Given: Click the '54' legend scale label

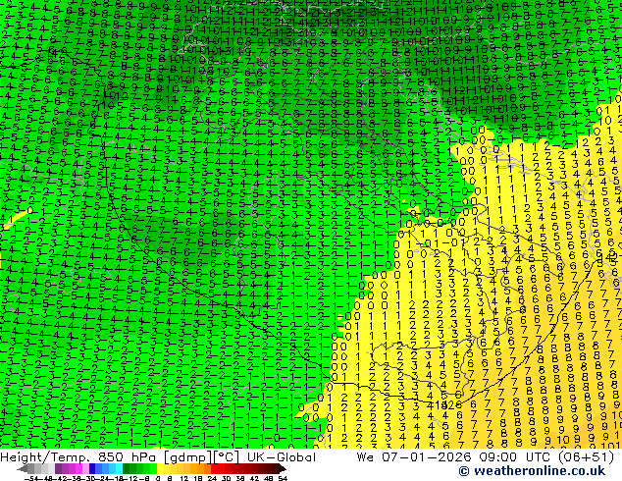Looking at the screenshot, I should tap(283, 478).
